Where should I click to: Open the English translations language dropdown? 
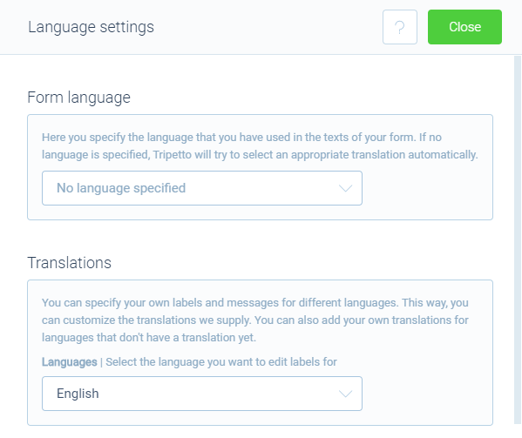tap(202, 394)
